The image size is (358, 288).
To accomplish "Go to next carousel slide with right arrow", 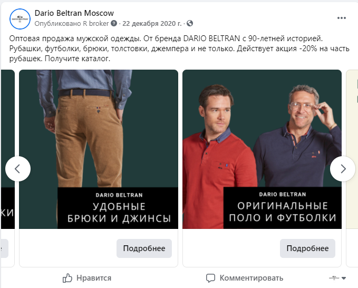I will click(x=343, y=169).
